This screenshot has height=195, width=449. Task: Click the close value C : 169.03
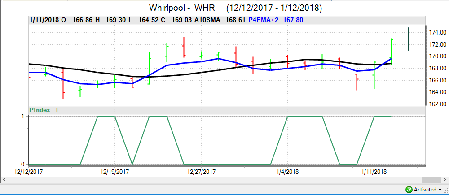[177, 20]
